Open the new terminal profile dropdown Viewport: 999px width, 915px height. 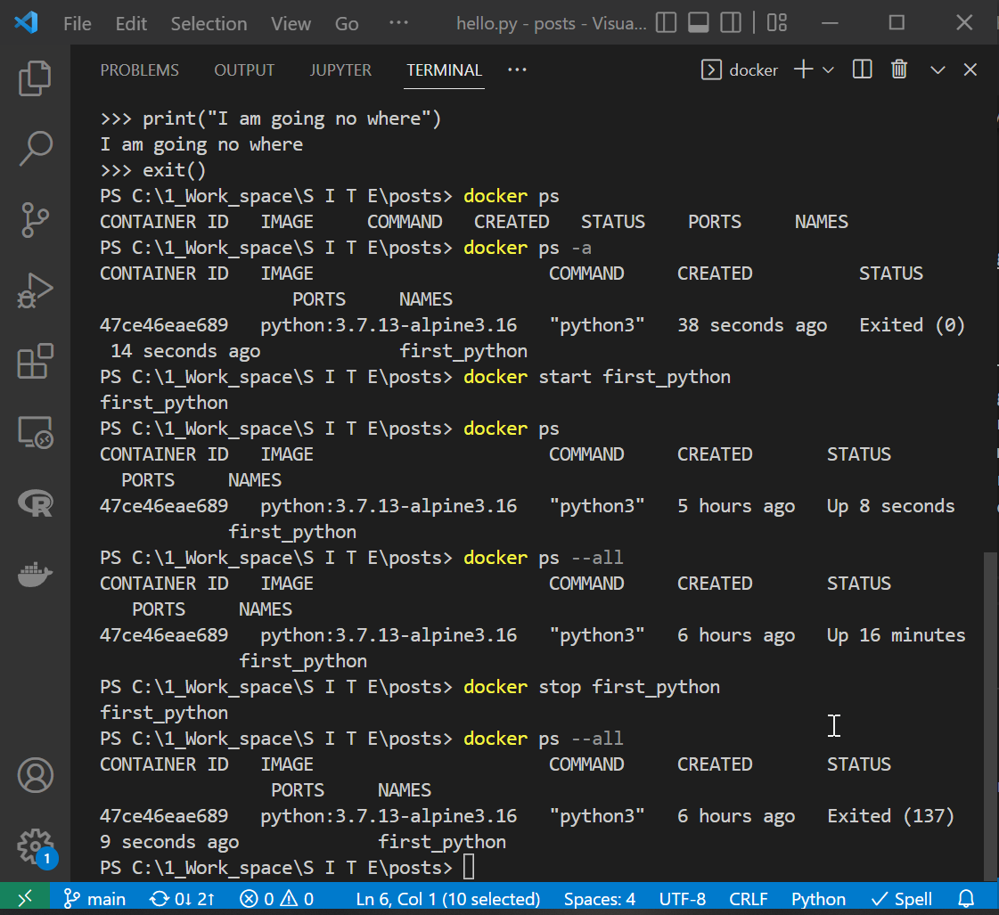click(829, 69)
